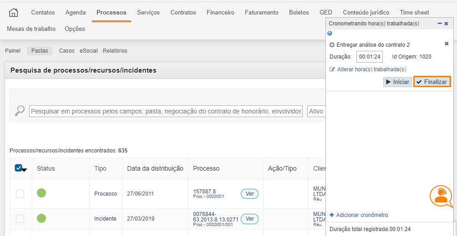Open the Financeiro menu
The image size is (457, 236).
pyautogui.click(x=220, y=12)
